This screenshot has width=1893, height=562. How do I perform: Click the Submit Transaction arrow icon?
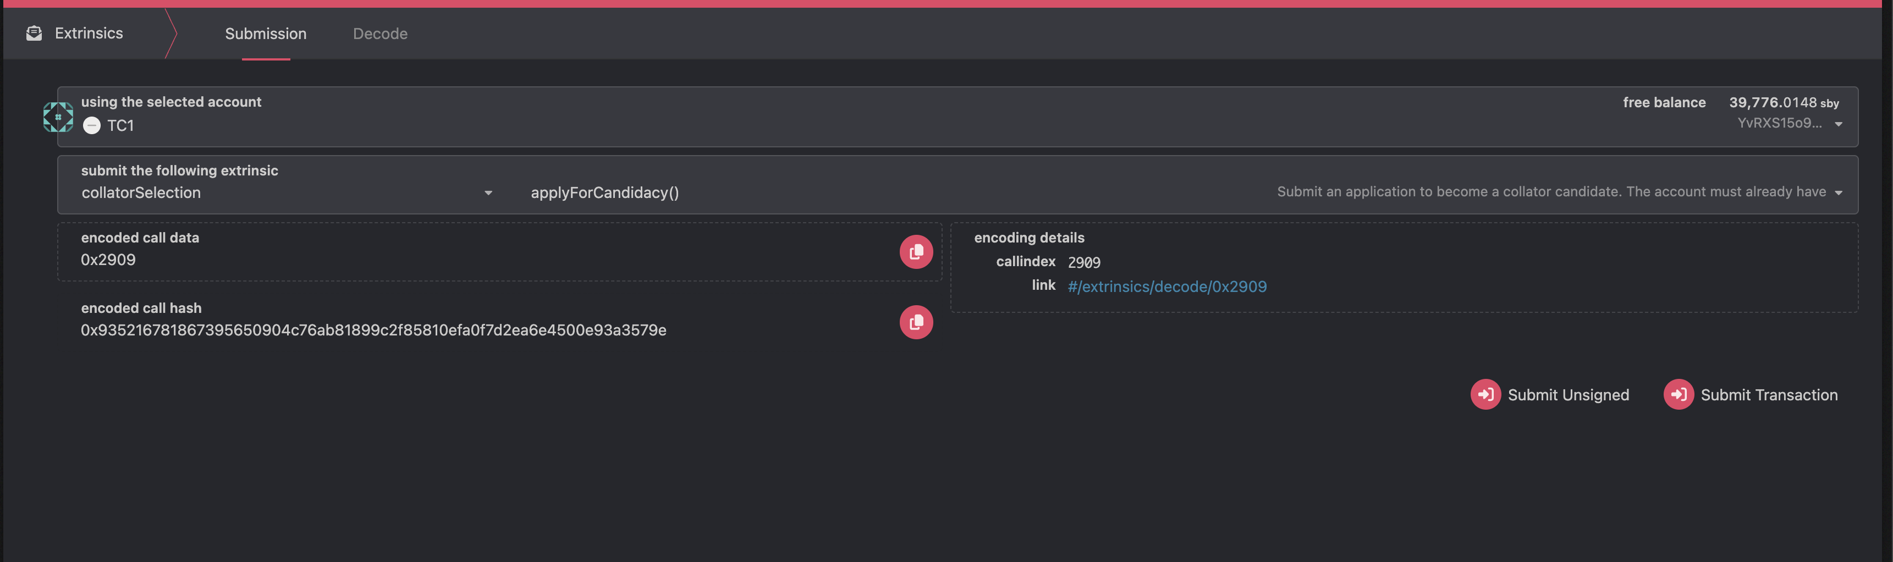1679,394
